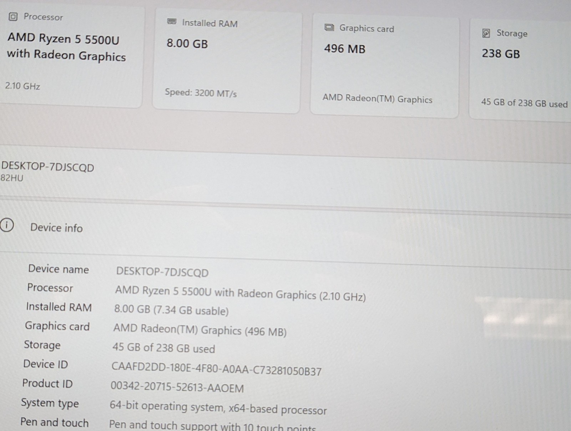Click the Device info circle icon

[x=7, y=225]
